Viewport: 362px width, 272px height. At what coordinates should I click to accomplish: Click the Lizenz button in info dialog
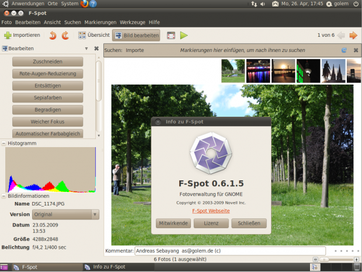pyautogui.click(x=211, y=224)
